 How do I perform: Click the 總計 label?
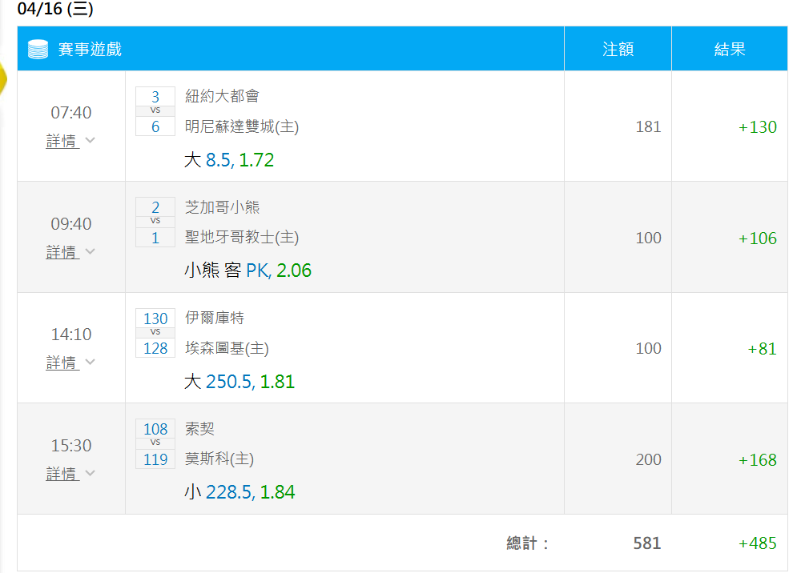coord(527,543)
